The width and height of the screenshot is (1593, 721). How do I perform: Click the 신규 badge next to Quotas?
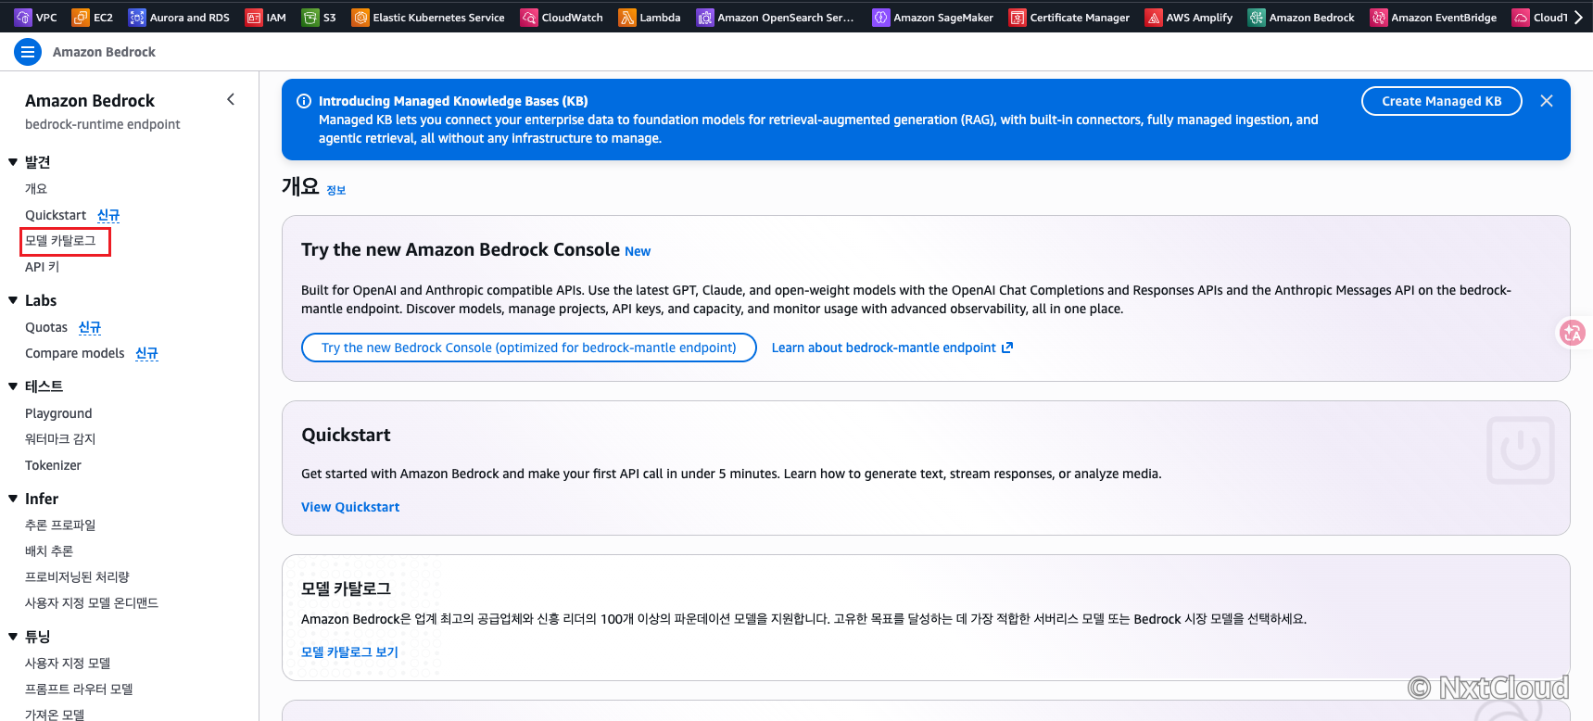tap(90, 327)
